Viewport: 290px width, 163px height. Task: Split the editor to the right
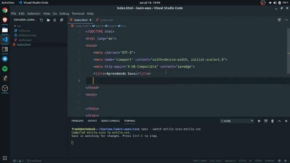tap(279, 20)
